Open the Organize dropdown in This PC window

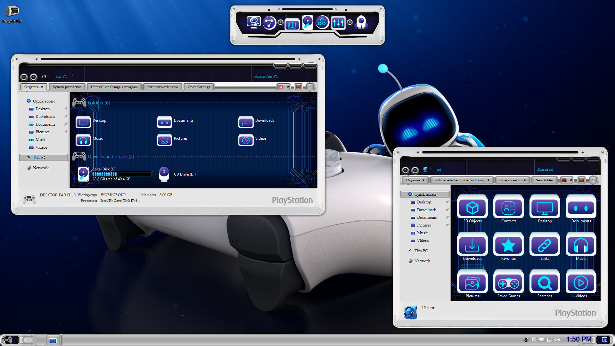(x=34, y=87)
